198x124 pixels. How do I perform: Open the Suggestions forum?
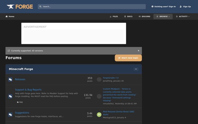[22, 113]
